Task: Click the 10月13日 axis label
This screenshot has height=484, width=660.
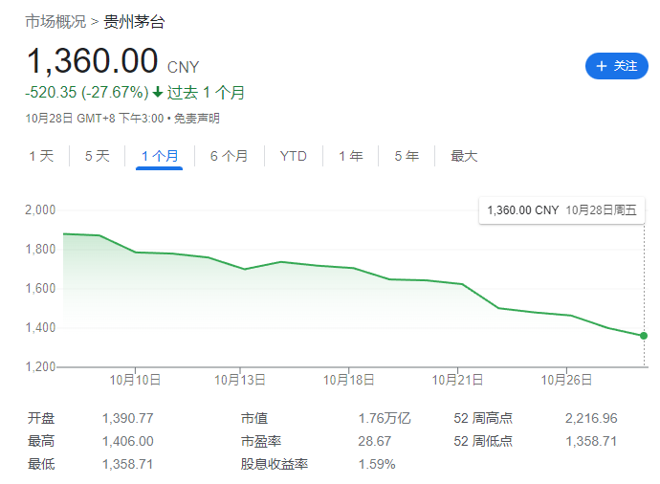Action: (240, 380)
